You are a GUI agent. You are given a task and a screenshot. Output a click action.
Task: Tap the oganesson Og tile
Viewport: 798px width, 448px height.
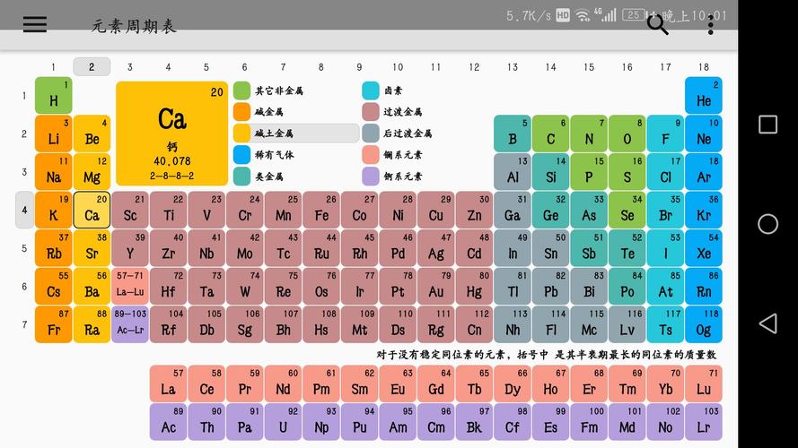click(704, 324)
